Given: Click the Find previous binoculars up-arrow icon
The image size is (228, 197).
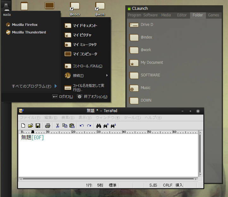Looking at the screenshot, I should click(106, 126).
